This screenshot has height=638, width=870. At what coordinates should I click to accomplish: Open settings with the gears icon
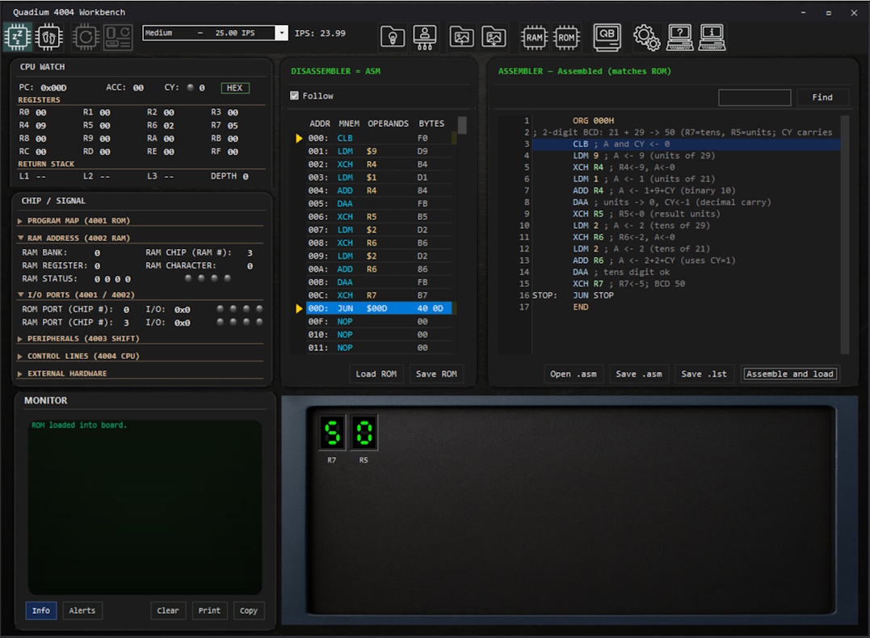pos(646,36)
